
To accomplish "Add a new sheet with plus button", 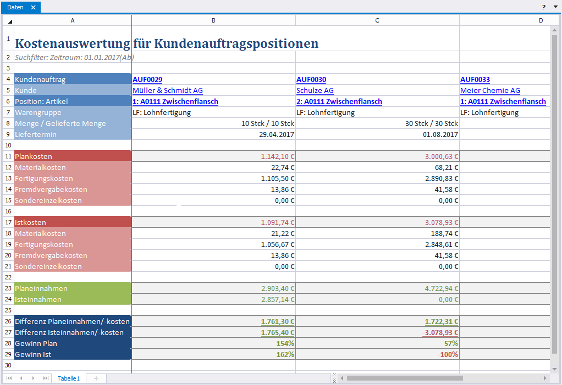I will [x=96, y=378].
